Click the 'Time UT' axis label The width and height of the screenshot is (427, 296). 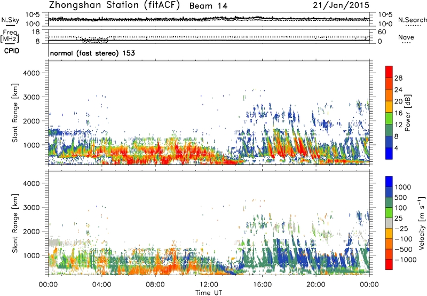[209, 293]
